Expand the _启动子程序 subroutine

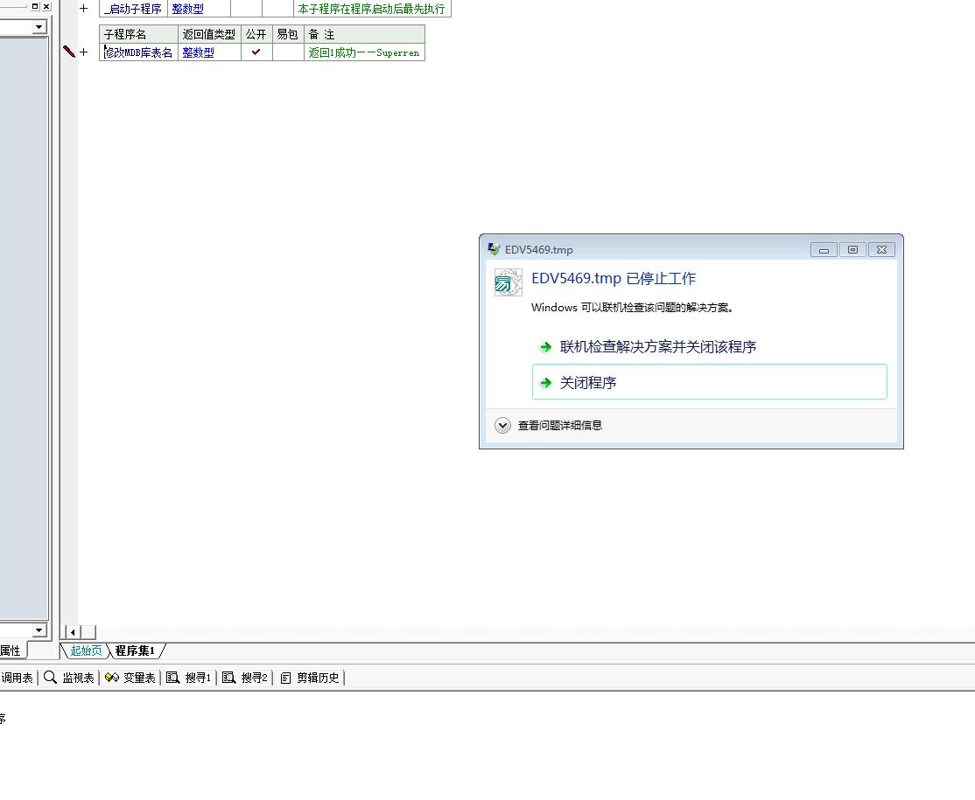(x=83, y=9)
